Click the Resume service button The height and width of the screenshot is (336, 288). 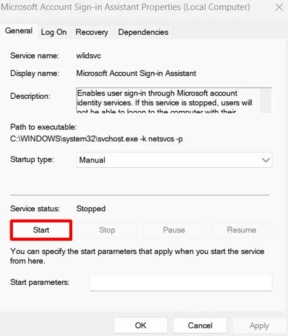pos(242,230)
